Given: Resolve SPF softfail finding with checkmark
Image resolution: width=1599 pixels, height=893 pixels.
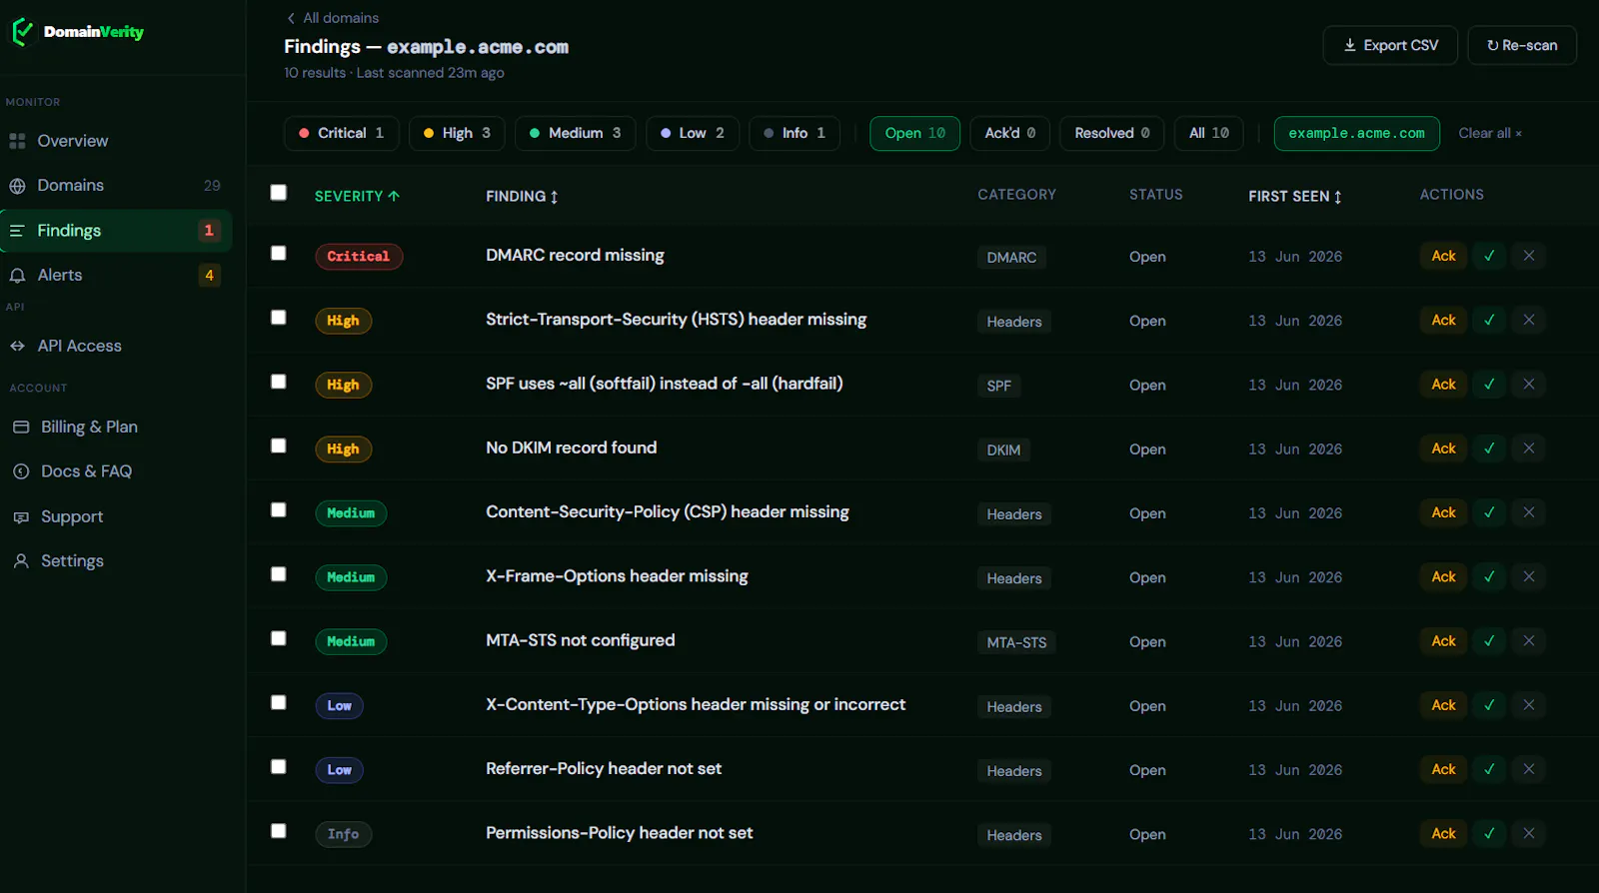Looking at the screenshot, I should [x=1489, y=385].
